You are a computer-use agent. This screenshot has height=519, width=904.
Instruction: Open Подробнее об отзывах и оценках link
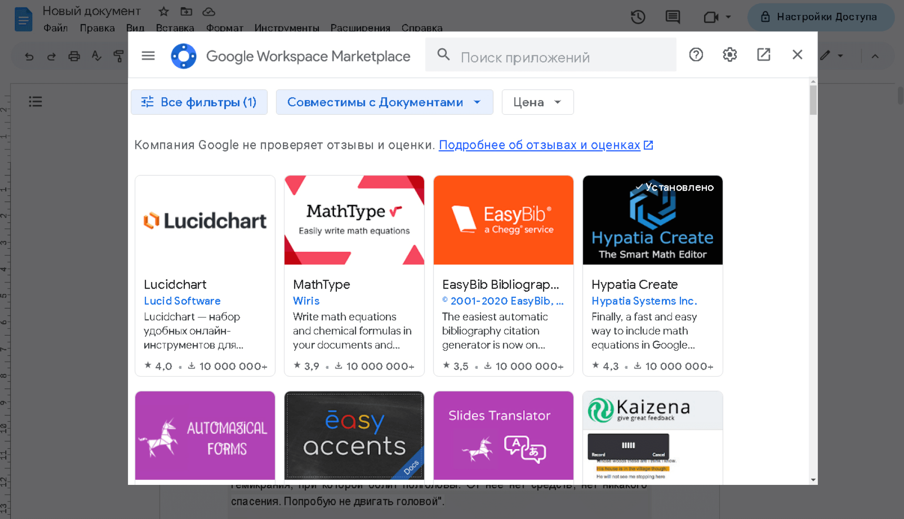pos(539,145)
